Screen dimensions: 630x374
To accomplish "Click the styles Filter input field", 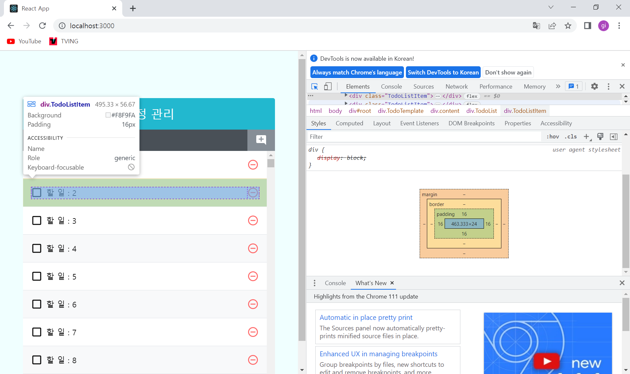I will (423, 137).
